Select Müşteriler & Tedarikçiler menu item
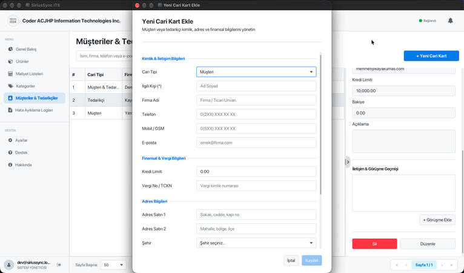This screenshot has height=273, width=464. 35,98
